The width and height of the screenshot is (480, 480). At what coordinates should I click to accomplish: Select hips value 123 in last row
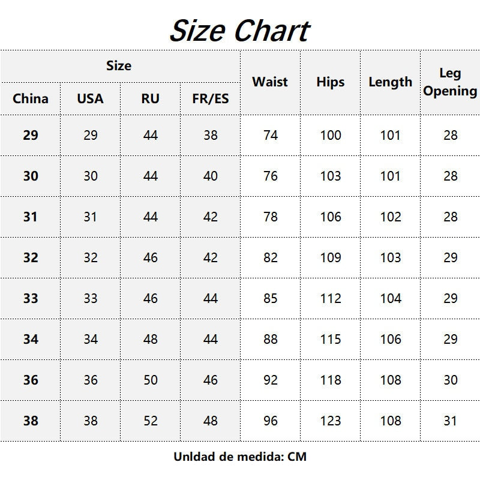pyautogui.click(x=331, y=421)
